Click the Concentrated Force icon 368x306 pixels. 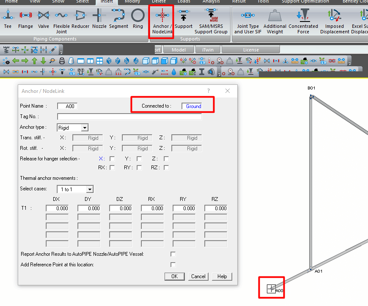coord(303,22)
